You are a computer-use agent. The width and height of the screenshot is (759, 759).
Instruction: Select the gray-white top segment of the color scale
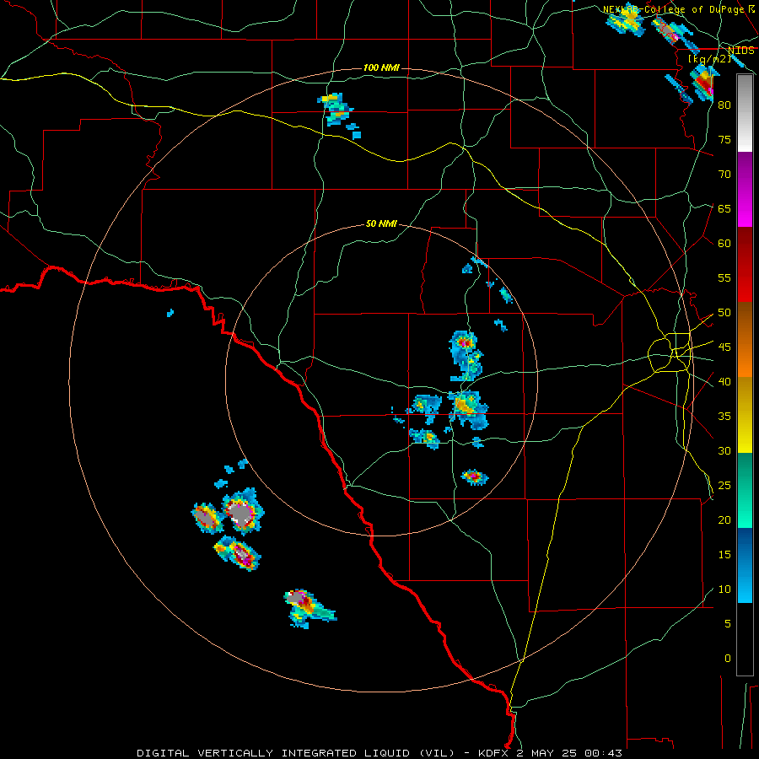(745, 113)
